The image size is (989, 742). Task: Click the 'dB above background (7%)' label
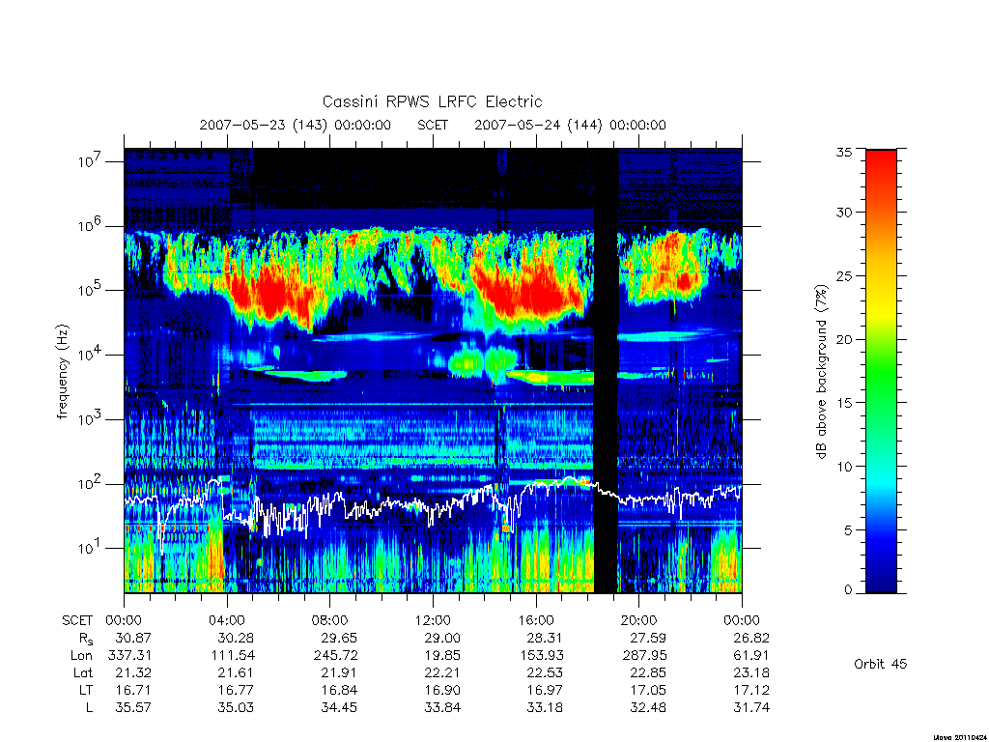[x=821, y=371]
